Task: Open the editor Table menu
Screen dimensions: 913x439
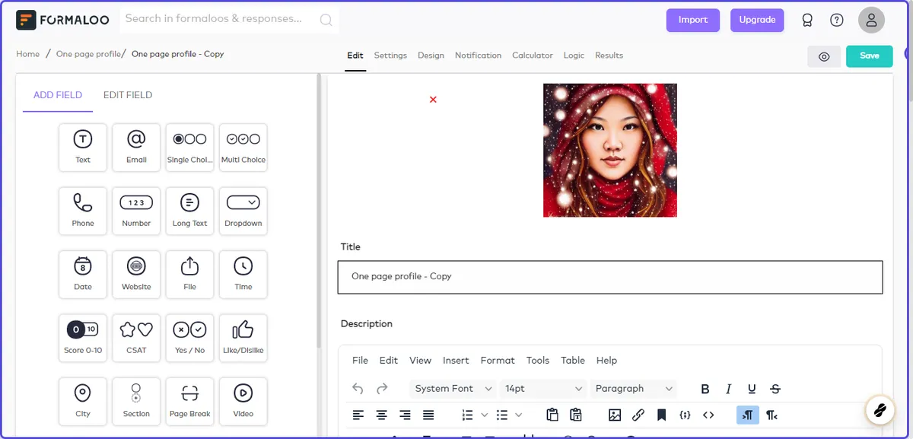Action: (573, 361)
